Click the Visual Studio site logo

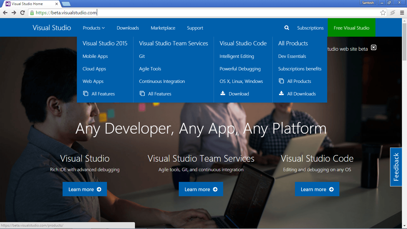coord(52,28)
